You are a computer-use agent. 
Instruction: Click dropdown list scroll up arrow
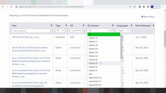click(121, 34)
